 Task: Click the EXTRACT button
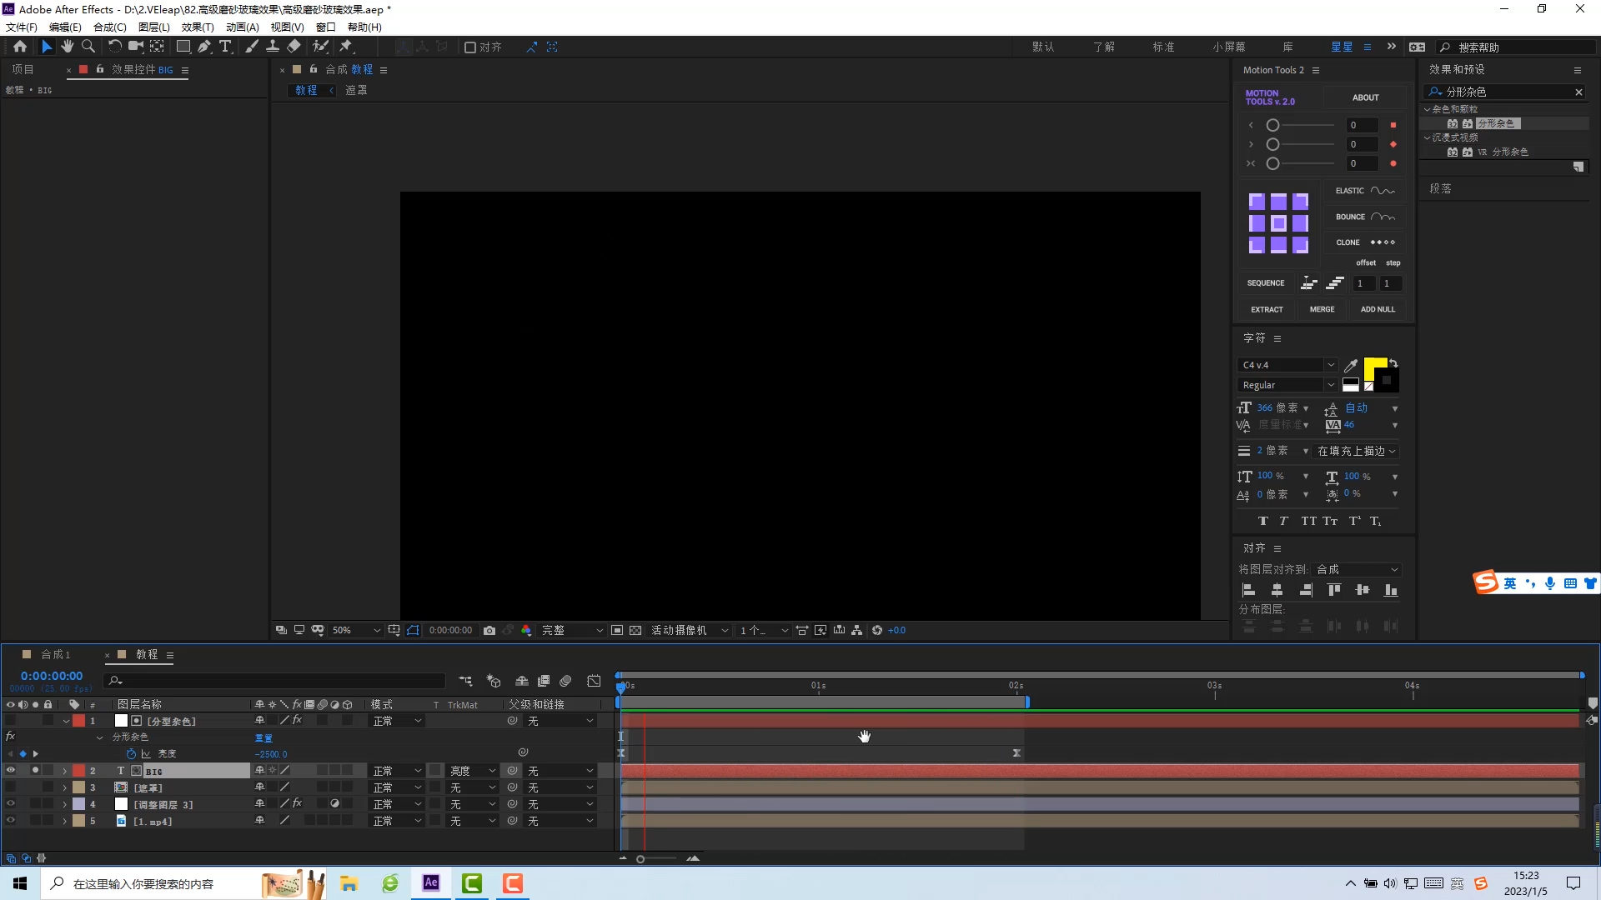[x=1267, y=309]
